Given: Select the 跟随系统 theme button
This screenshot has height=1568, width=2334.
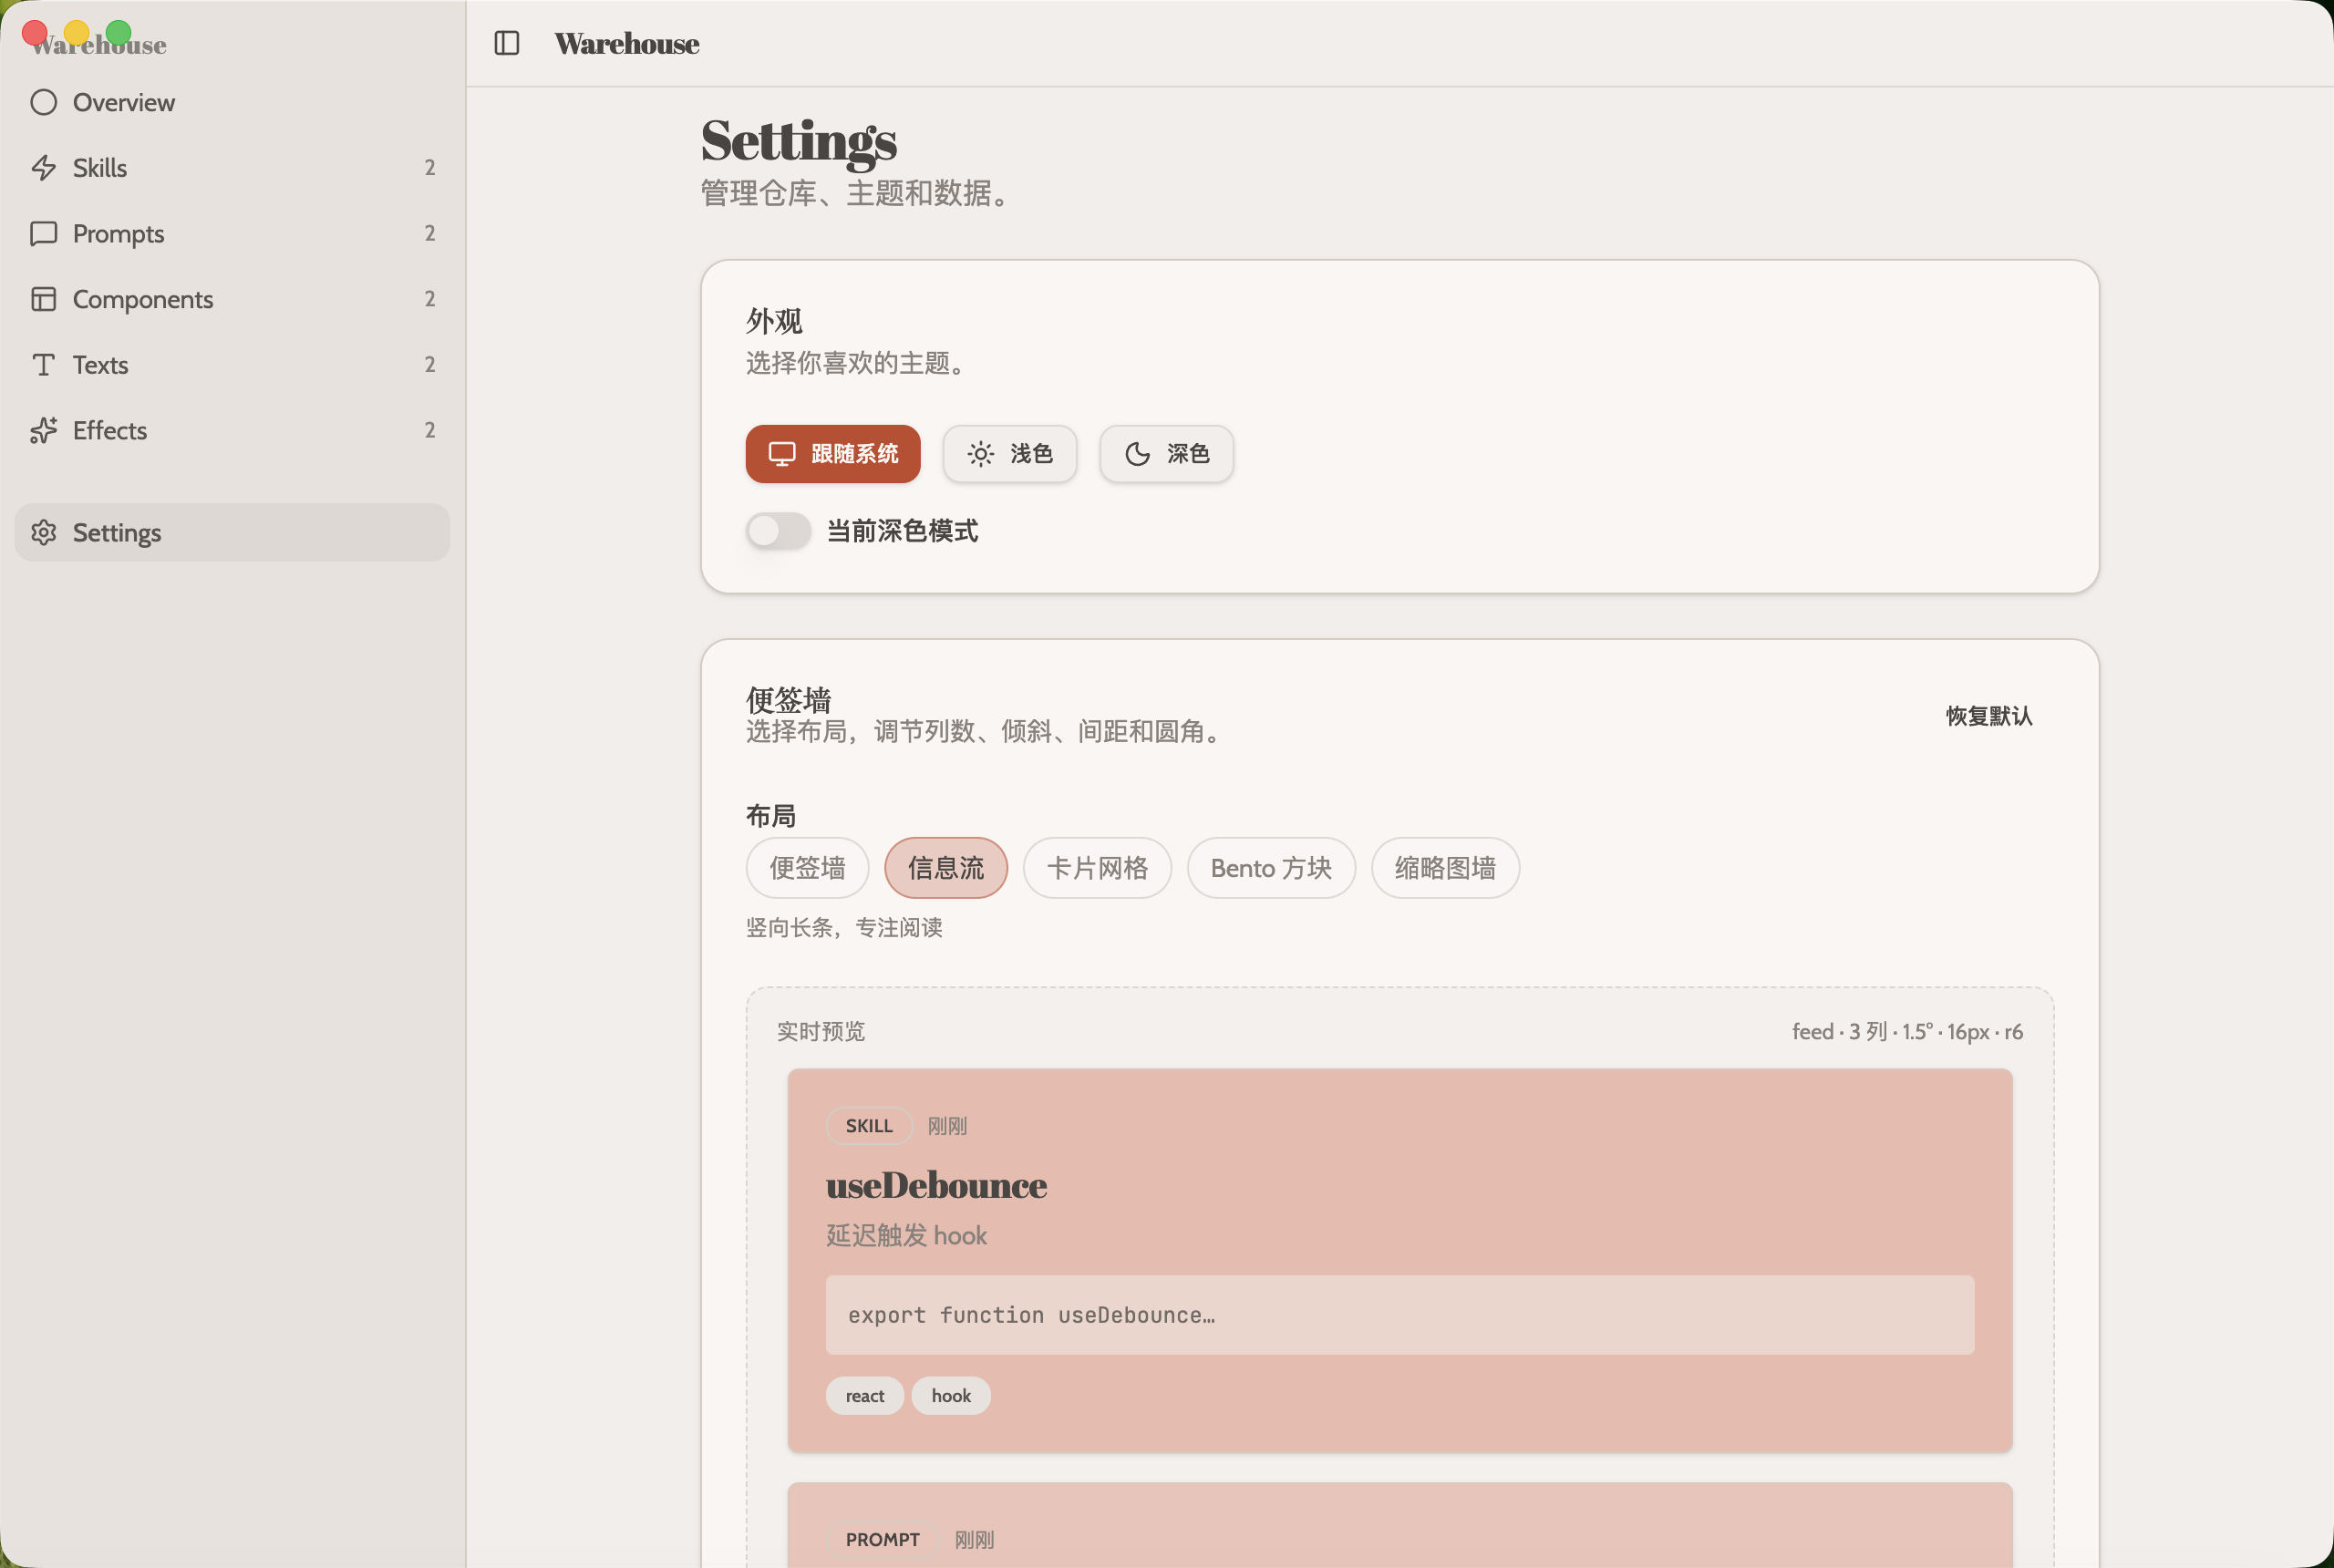Looking at the screenshot, I should point(832,454).
